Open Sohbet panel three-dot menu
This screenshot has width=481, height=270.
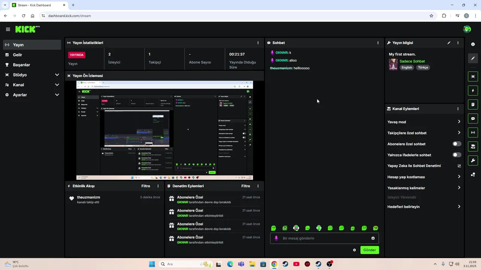pyautogui.click(x=378, y=43)
